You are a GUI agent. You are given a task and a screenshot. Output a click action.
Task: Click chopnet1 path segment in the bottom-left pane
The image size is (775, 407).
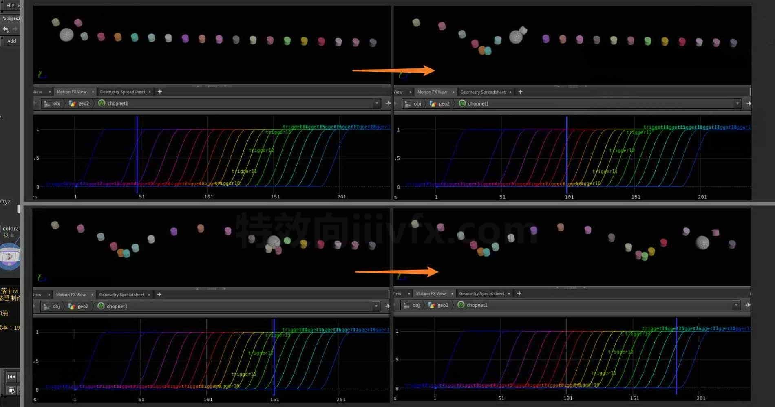112,306
